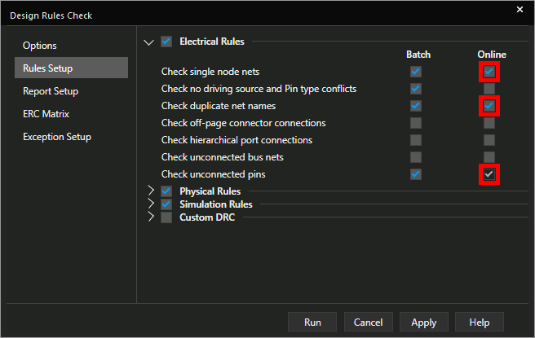
Task: Click the Run button
Action: [312, 322]
